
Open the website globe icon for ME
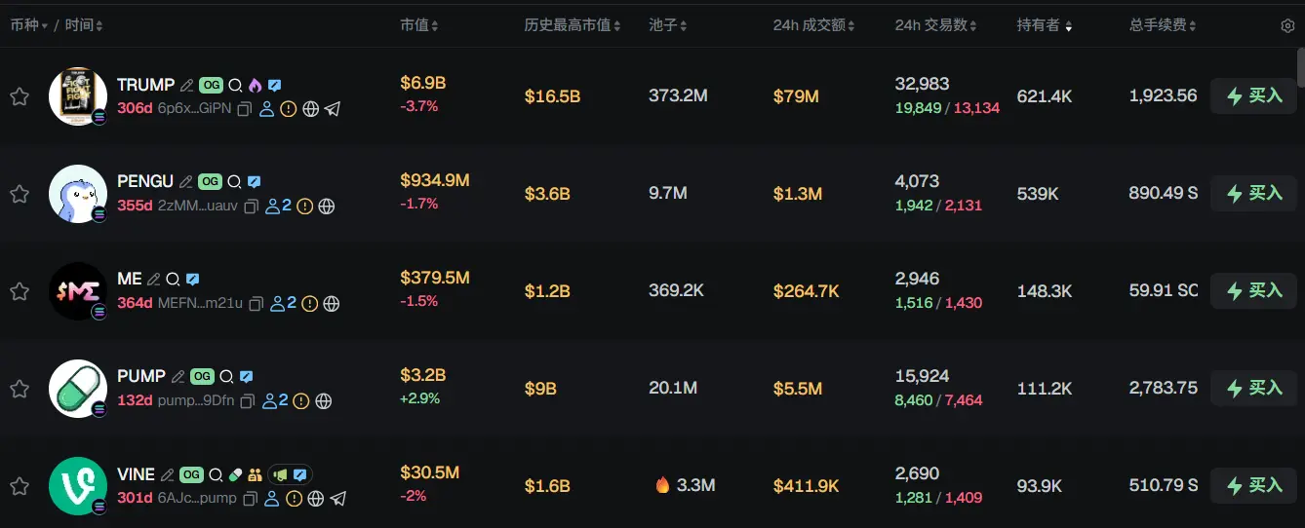(332, 304)
